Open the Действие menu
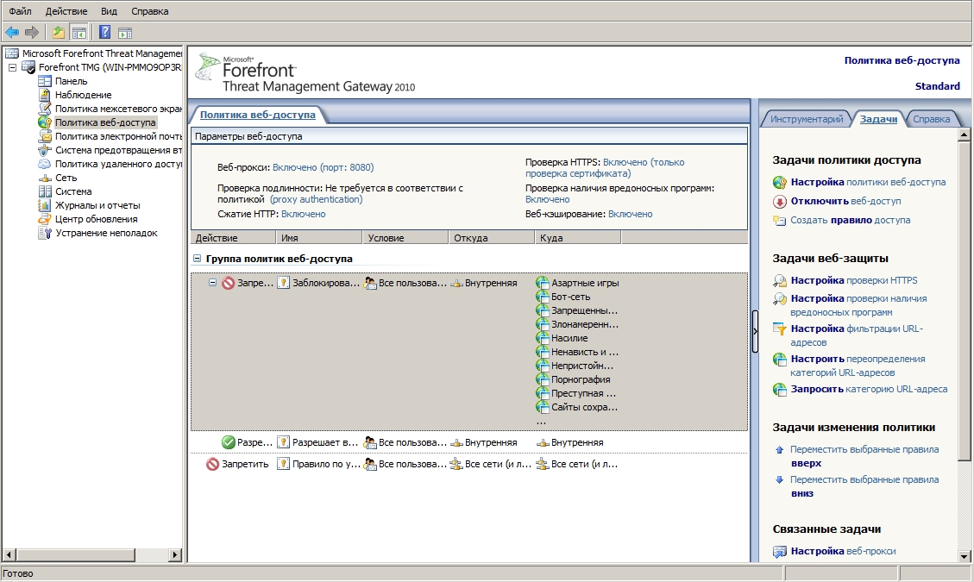This screenshot has height=582, width=974. coord(66,11)
